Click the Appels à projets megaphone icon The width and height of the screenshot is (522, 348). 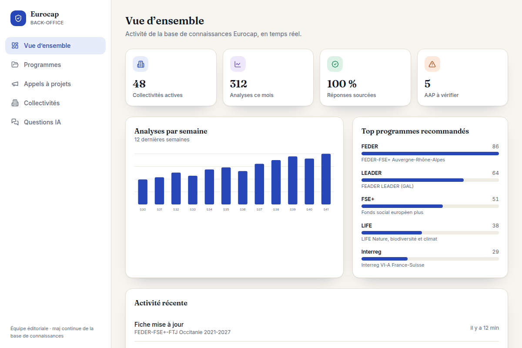(x=15, y=84)
